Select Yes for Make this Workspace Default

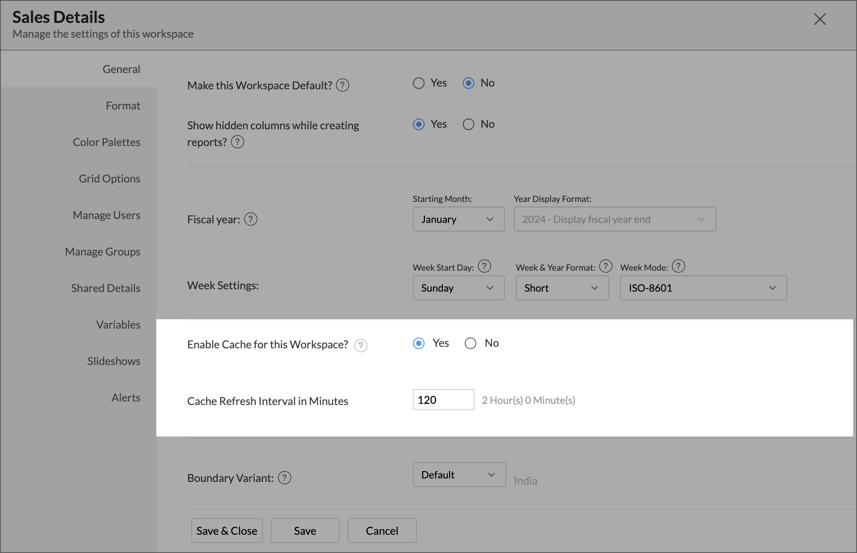tap(418, 83)
